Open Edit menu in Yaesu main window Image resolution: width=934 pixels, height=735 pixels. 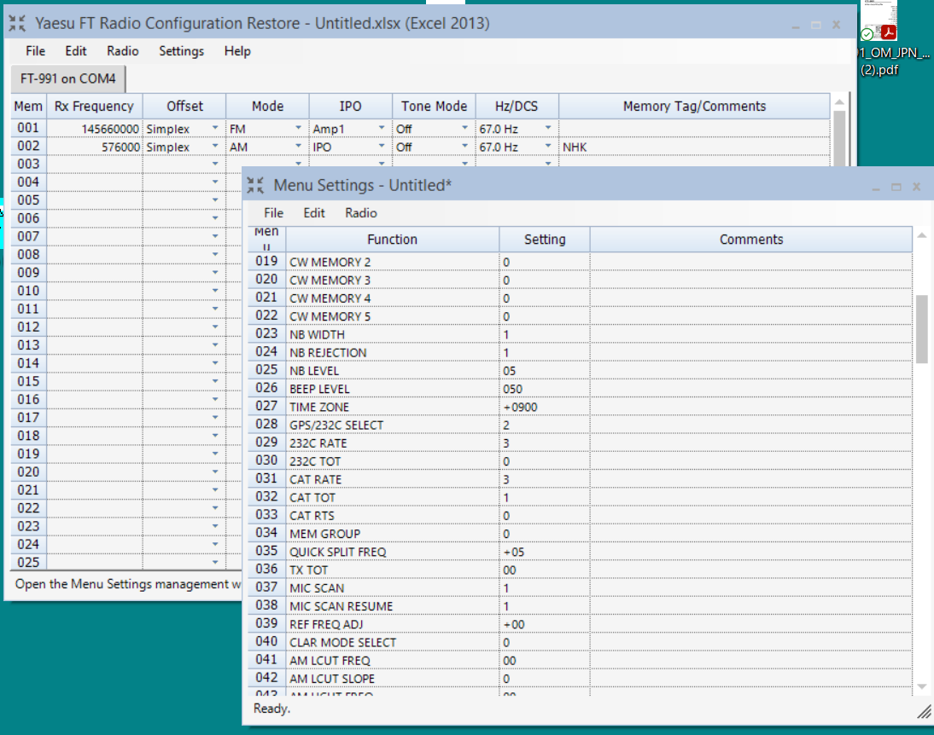coord(76,51)
